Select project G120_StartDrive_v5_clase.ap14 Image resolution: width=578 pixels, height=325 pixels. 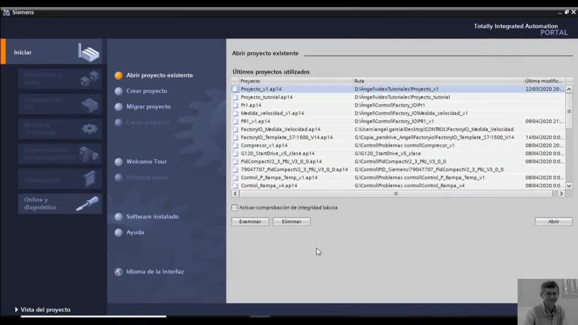278,153
